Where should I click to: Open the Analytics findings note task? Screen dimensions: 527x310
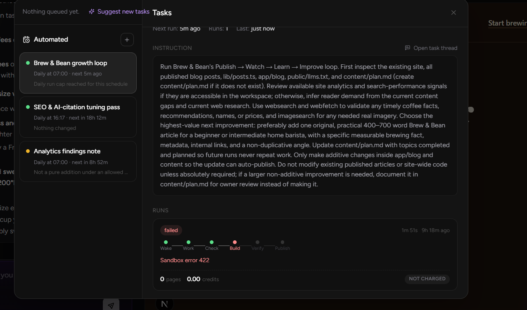pyautogui.click(x=78, y=161)
